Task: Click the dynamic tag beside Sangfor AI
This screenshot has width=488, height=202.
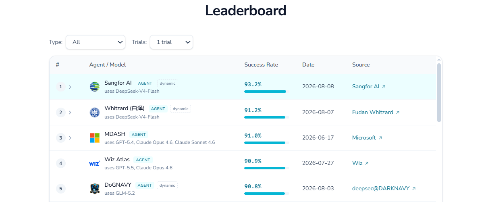Action: pyautogui.click(x=168, y=83)
